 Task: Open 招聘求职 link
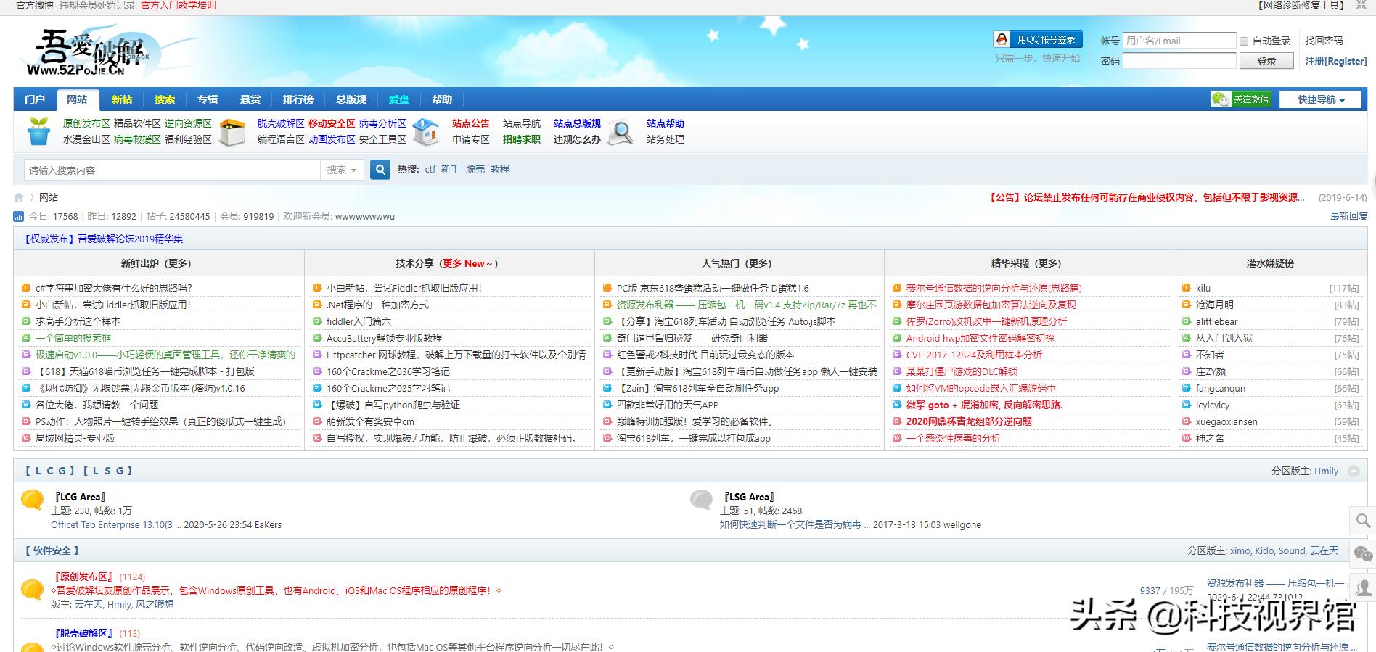click(522, 139)
